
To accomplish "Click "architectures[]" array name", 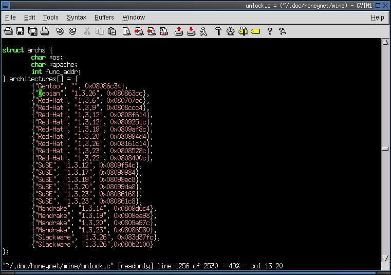I will point(36,79).
